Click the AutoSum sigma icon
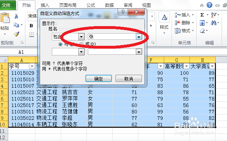 202,15
